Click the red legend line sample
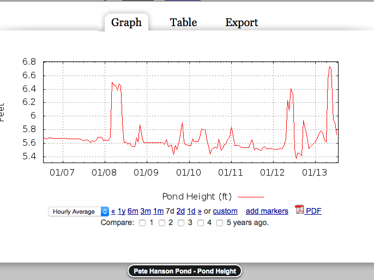 251,197
